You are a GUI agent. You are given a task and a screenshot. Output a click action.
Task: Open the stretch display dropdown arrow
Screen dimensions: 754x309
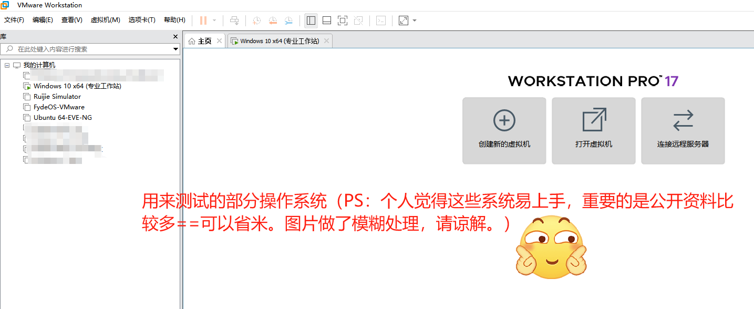pos(415,20)
